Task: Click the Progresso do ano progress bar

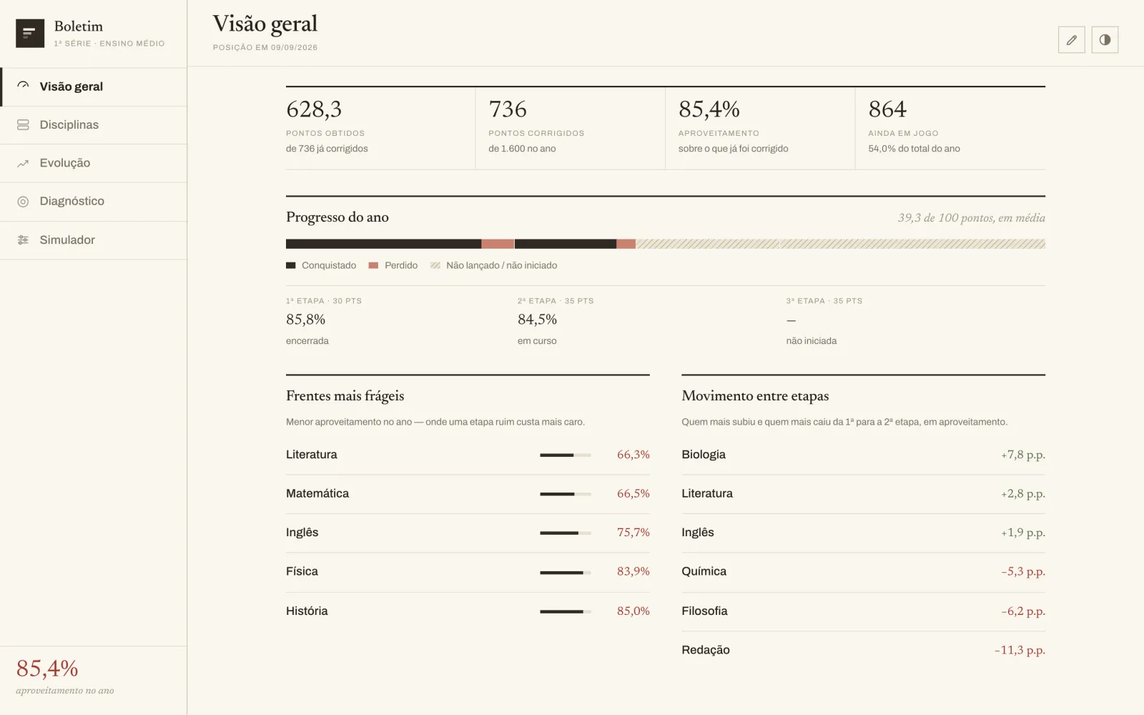Action: (x=666, y=244)
